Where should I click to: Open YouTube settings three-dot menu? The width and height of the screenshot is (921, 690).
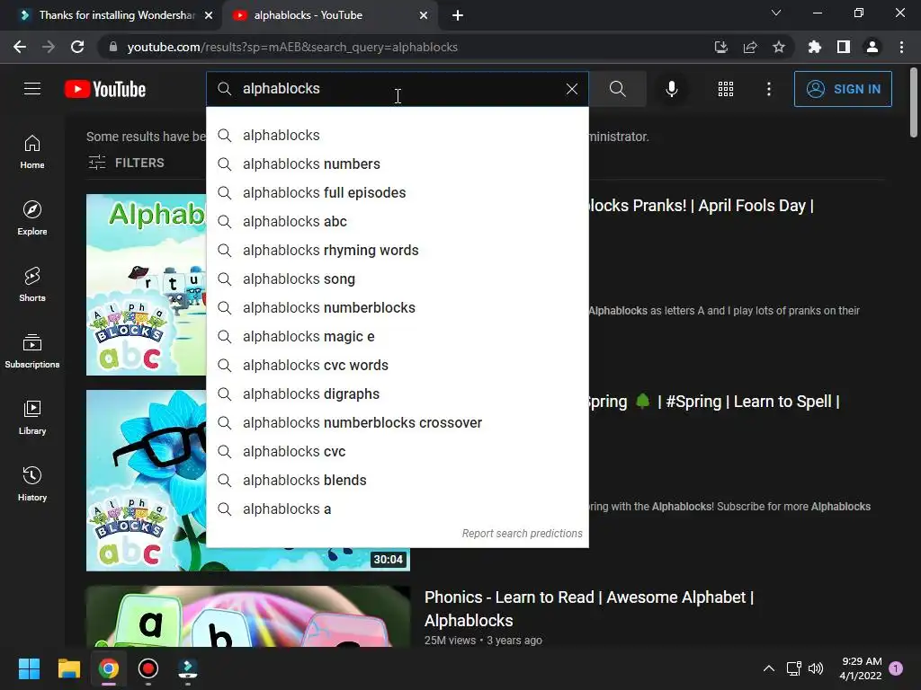tap(769, 89)
